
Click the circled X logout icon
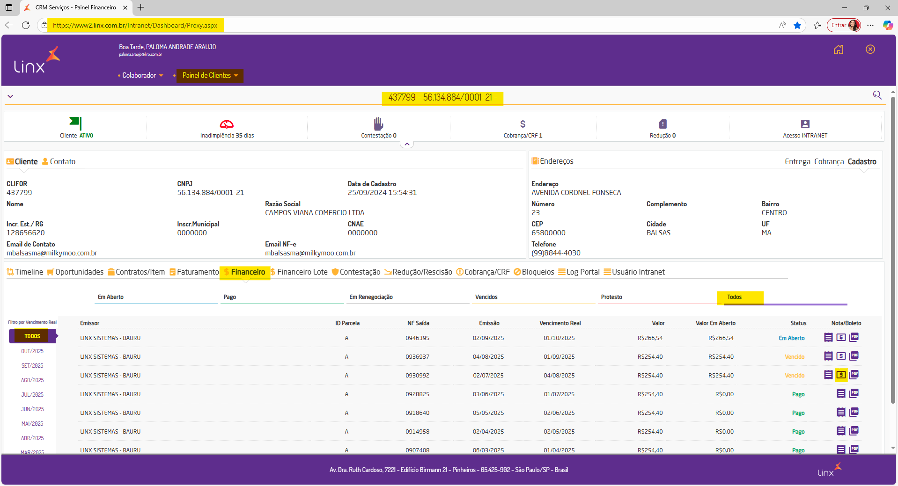[x=870, y=50]
